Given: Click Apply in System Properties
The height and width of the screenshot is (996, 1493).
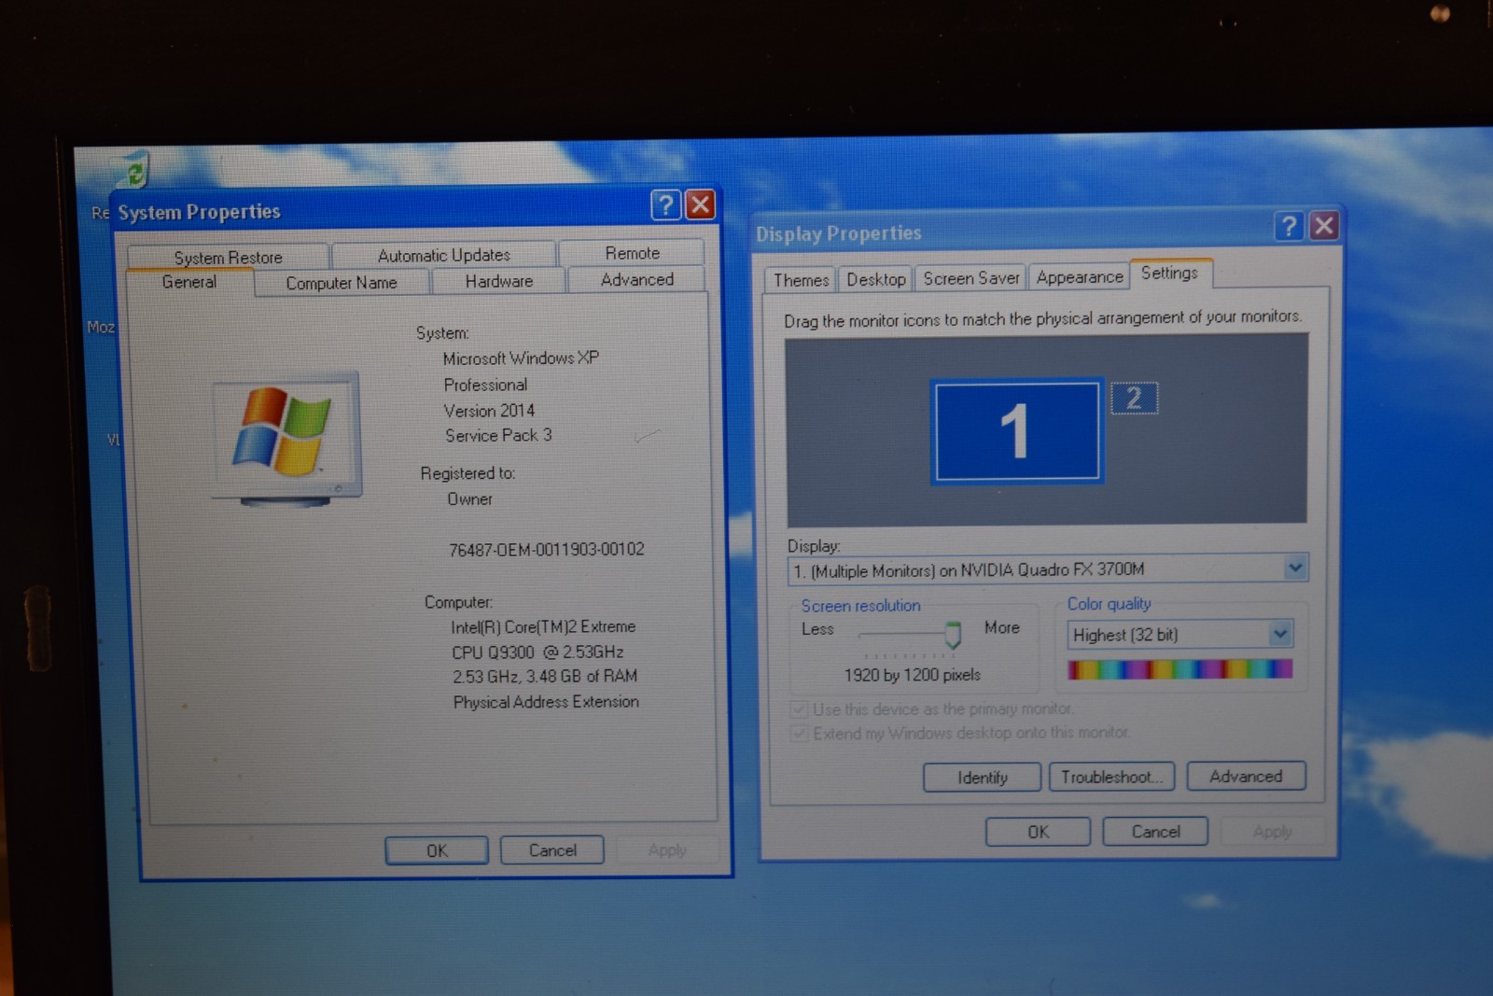Looking at the screenshot, I should pyautogui.click(x=667, y=849).
